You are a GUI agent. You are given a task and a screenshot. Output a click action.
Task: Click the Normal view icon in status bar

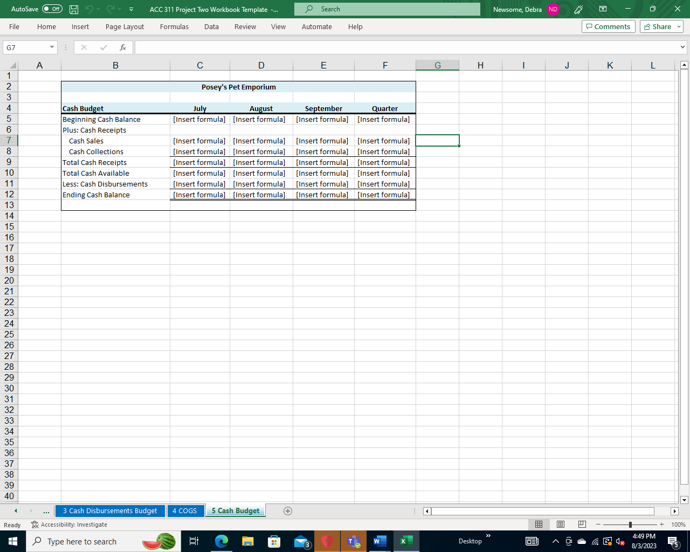pyautogui.click(x=539, y=524)
